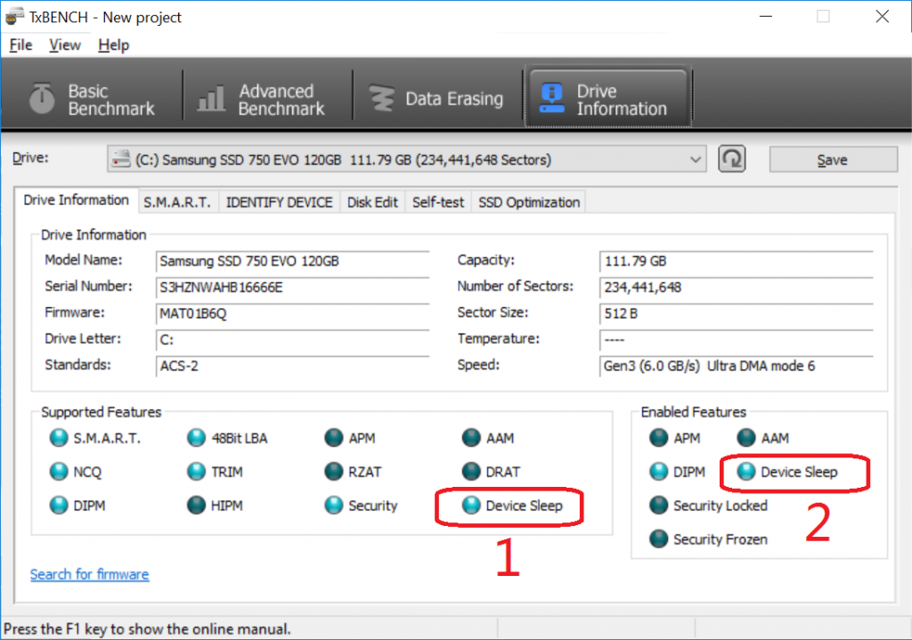Open the Search for firmware link
Image resolution: width=912 pixels, height=640 pixels.
tap(90, 574)
